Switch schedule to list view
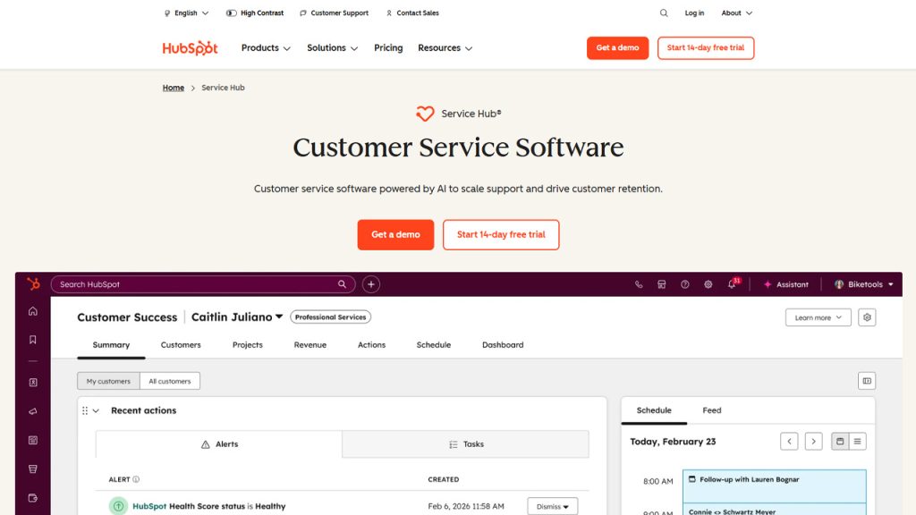The image size is (916, 515). coord(858,442)
